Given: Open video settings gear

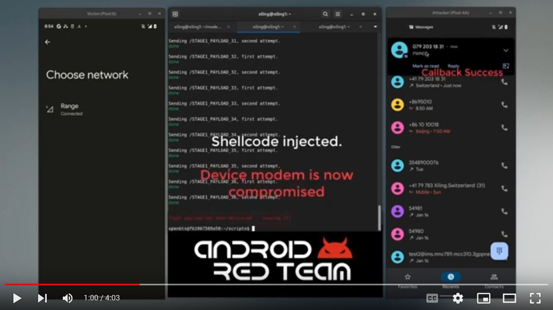Looking at the screenshot, I should tap(458, 298).
